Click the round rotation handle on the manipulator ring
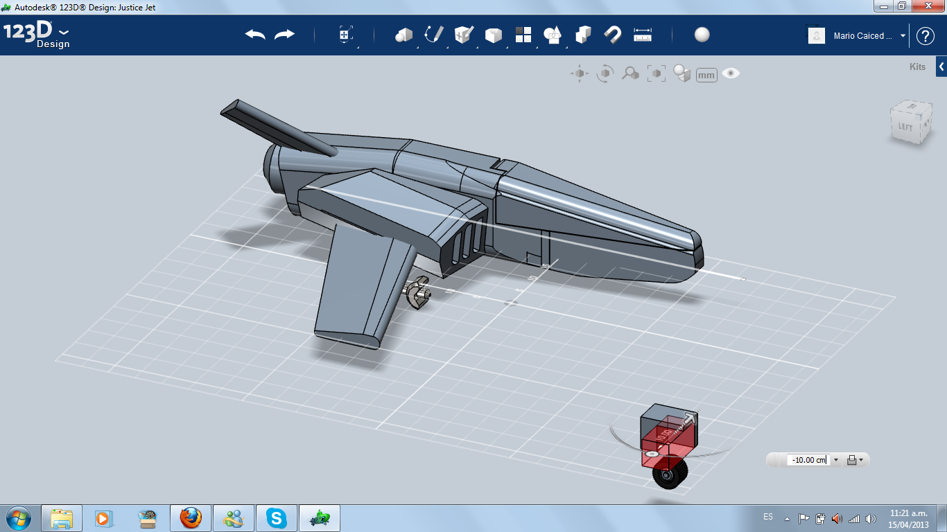 652,454
